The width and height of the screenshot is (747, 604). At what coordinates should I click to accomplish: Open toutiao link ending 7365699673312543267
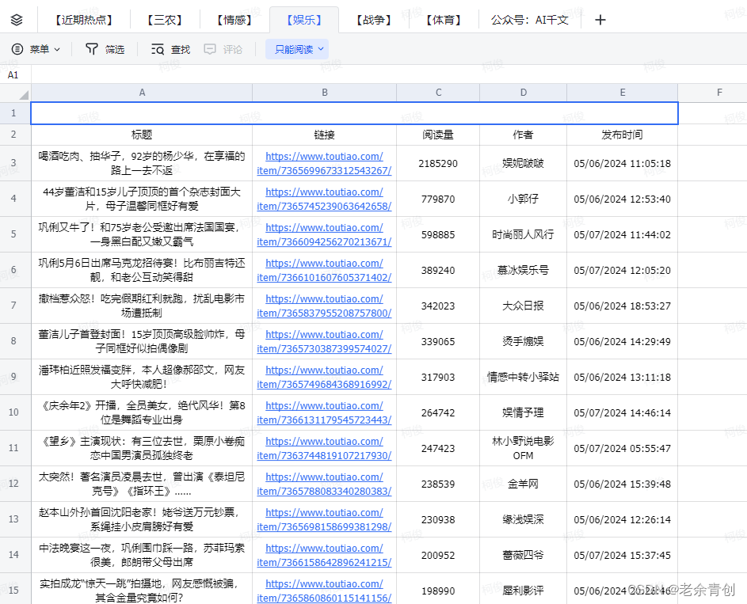click(x=325, y=163)
